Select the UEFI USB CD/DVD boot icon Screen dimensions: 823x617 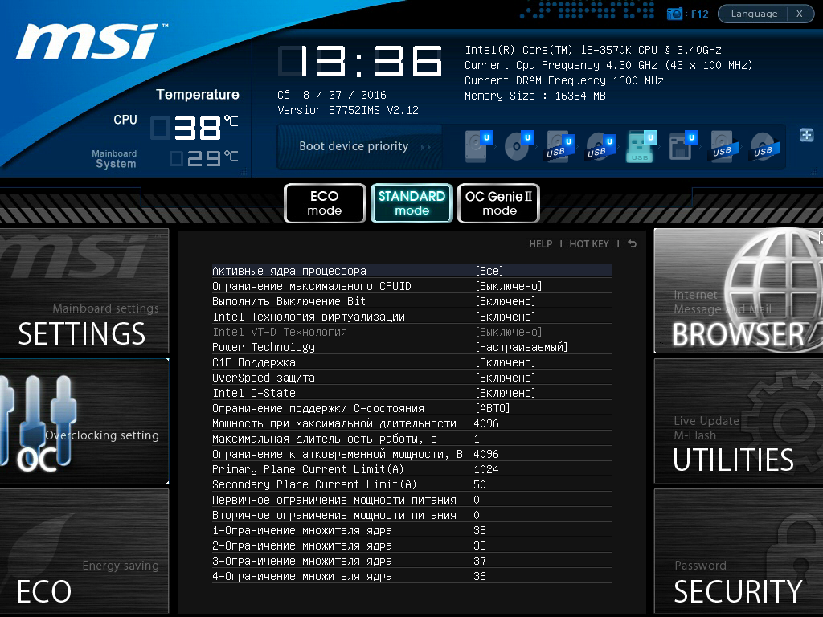(x=601, y=146)
